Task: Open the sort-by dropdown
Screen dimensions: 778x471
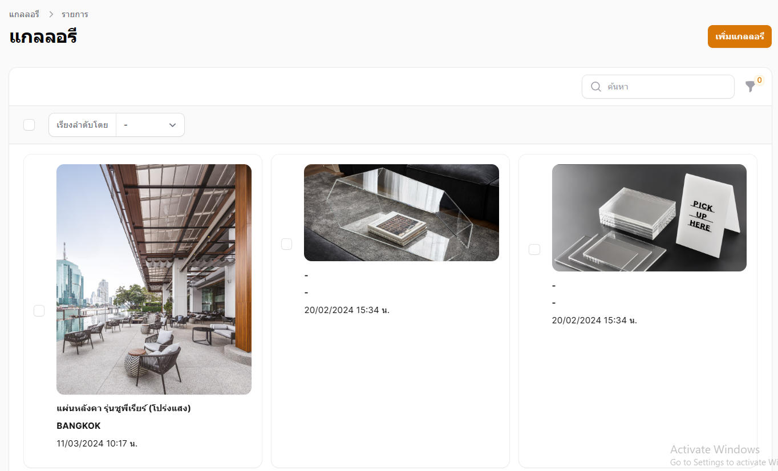Action: [x=150, y=125]
